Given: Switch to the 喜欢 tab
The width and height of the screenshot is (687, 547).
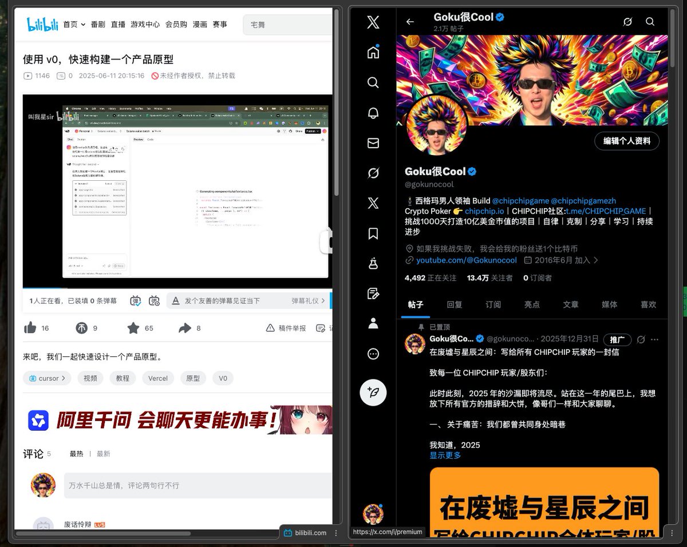Looking at the screenshot, I should [x=648, y=304].
